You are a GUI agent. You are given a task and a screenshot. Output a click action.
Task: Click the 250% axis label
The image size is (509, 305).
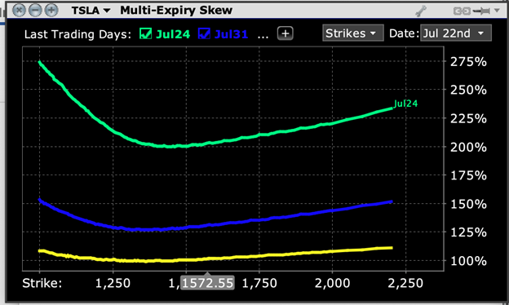tap(468, 90)
